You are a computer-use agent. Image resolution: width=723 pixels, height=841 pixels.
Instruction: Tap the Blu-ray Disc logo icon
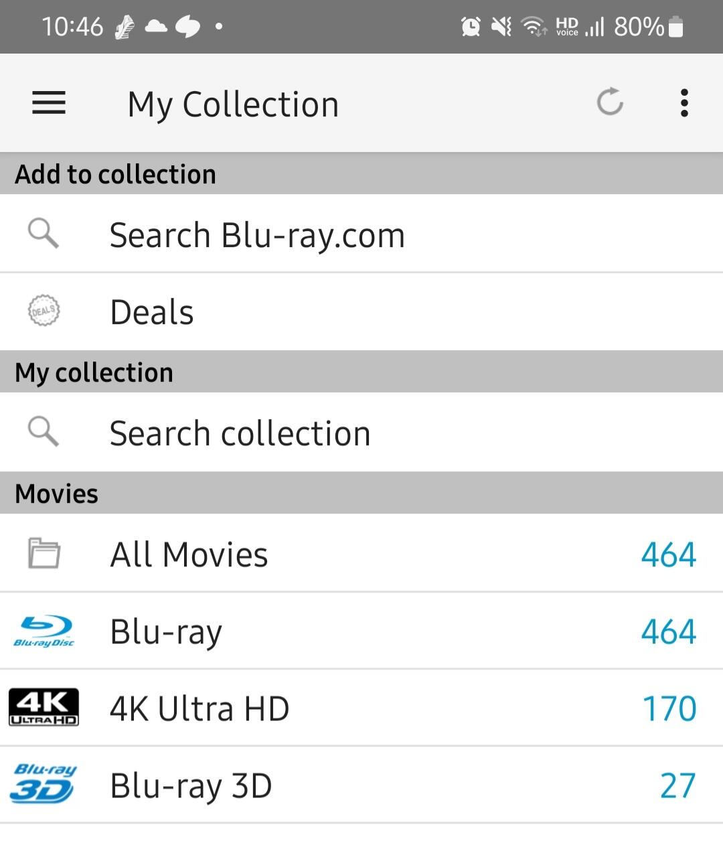44,631
